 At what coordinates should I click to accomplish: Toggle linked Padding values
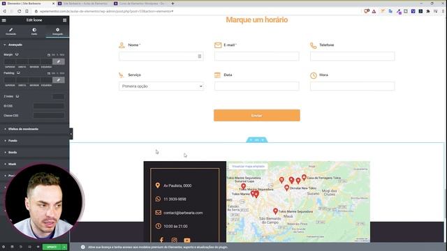tap(59, 80)
